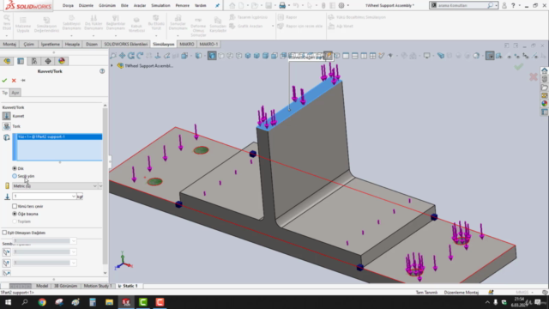
Task: Click the Tasarım İçgörüsü button
Action: click(248, 17)
